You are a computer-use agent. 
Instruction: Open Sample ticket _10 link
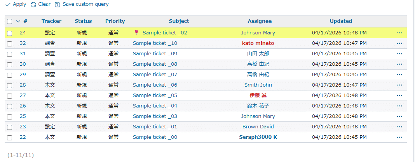[x=155, y=43]
